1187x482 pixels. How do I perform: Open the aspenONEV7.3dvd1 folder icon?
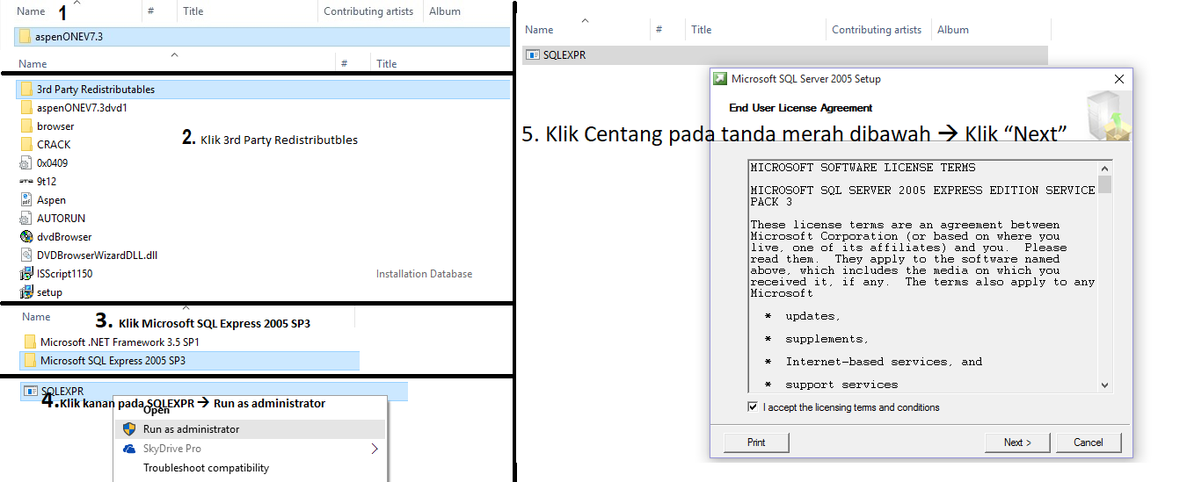(26, 108)
